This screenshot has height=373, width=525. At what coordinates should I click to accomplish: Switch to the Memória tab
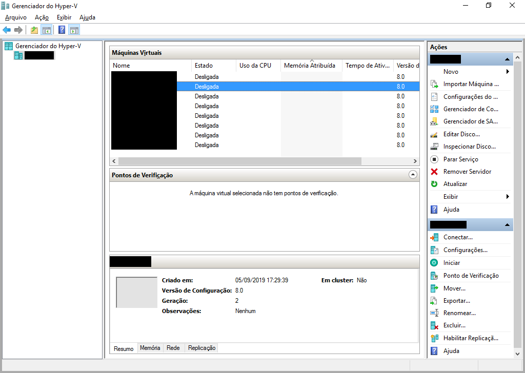coord(150,347)
